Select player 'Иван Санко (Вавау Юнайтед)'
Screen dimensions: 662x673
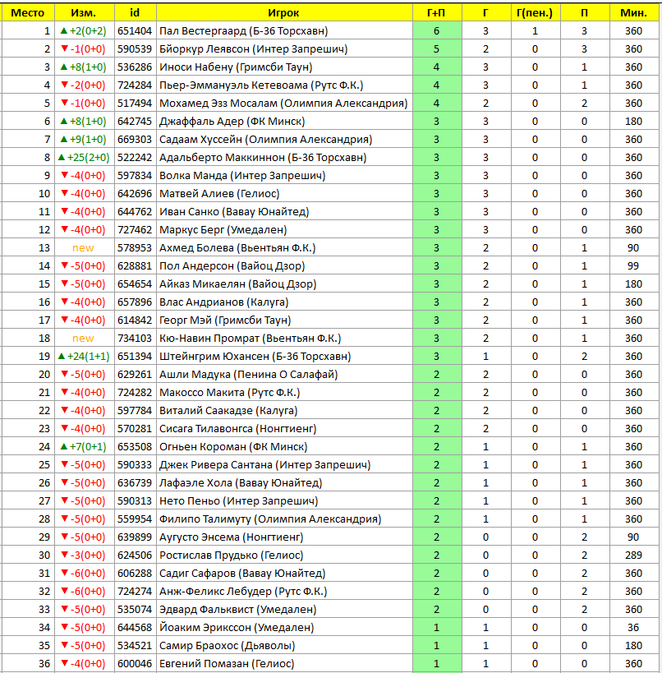click(x=234, y=211)
